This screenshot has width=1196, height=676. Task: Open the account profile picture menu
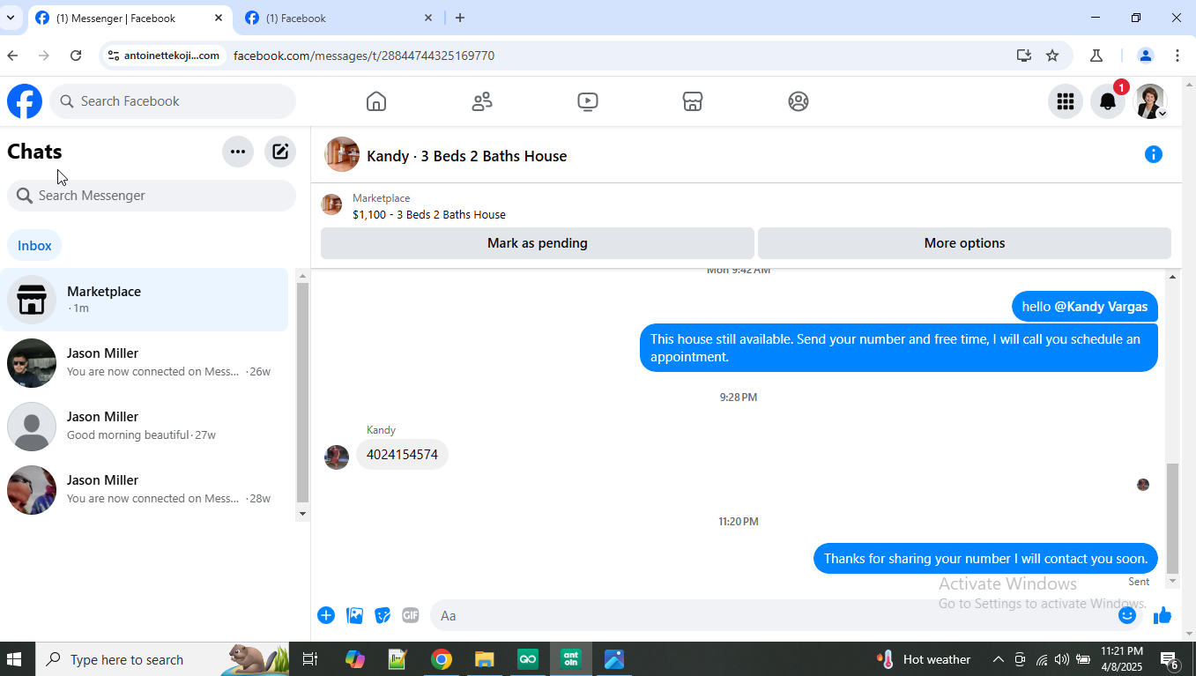1150,101
